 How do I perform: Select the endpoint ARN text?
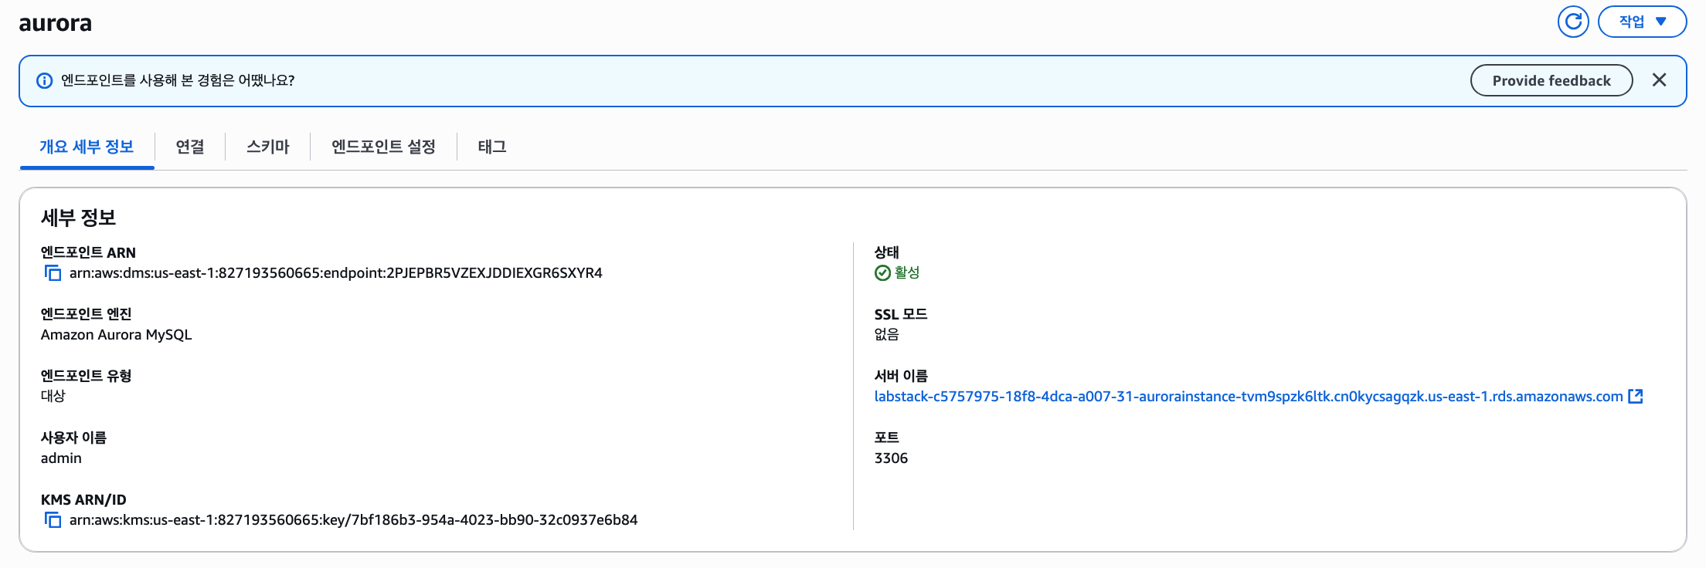pyautogui.click(x=336, y=272)
